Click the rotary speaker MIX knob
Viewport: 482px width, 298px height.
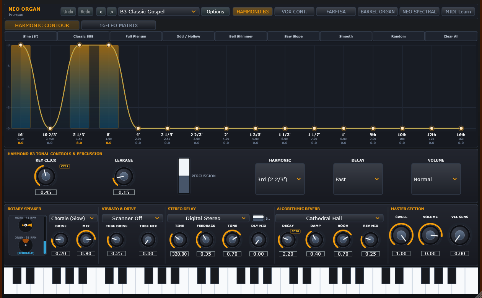(86, 240)
